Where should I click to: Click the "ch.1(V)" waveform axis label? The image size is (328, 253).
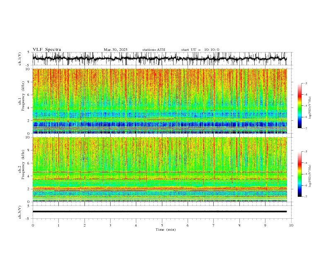point(20,59)
